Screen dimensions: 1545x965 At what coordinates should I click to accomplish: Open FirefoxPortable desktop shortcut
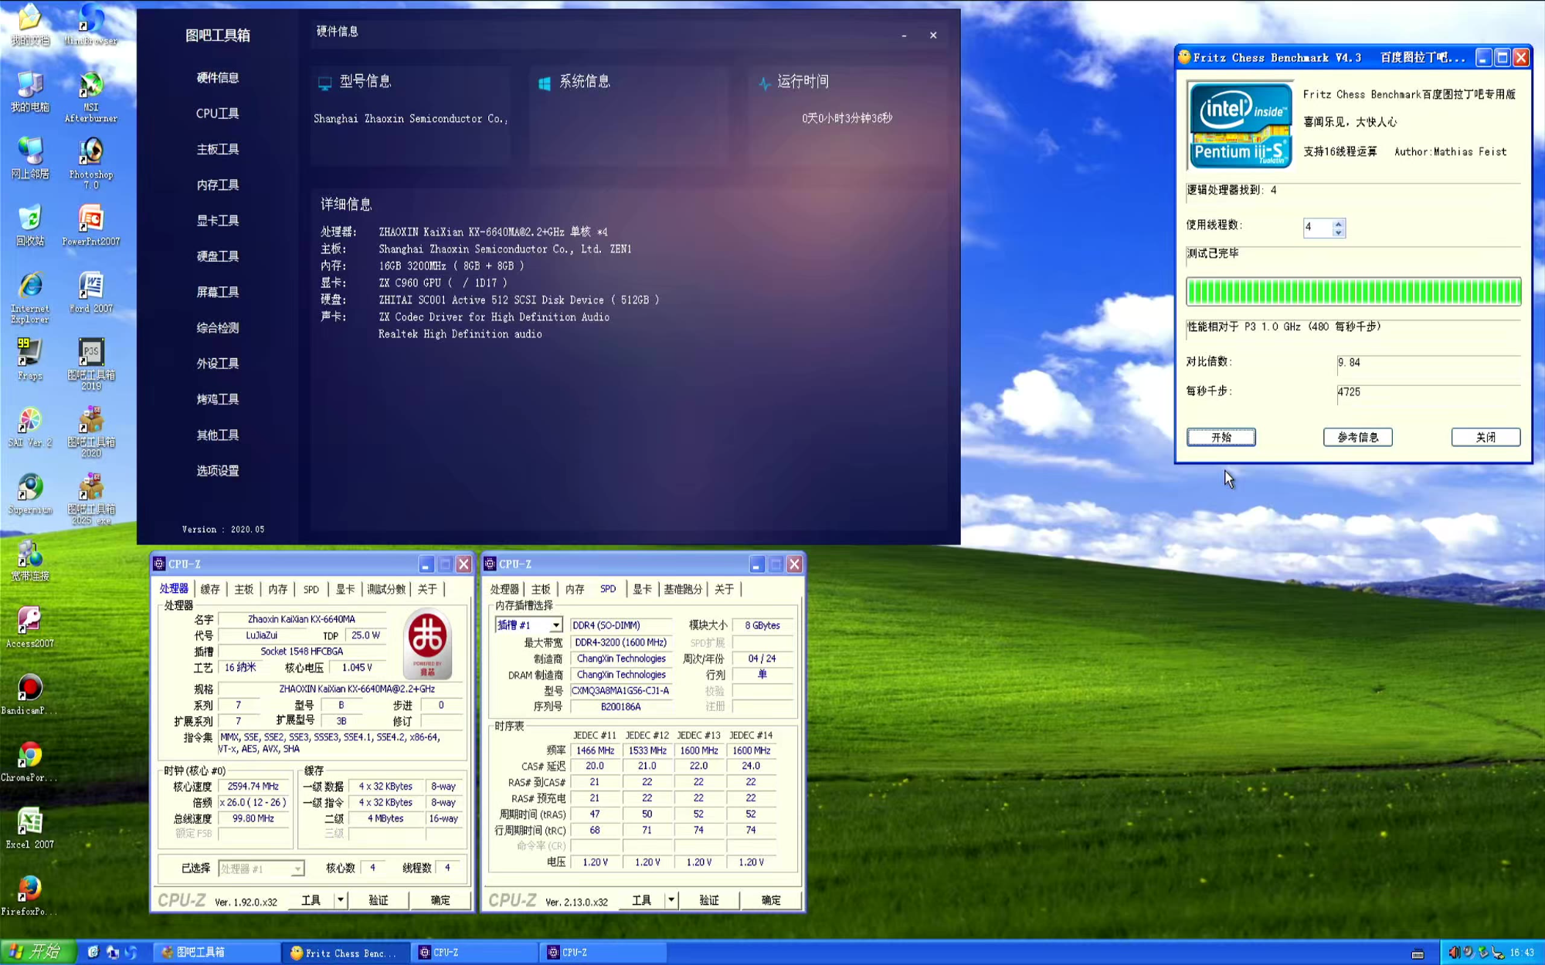pos(29,896)
